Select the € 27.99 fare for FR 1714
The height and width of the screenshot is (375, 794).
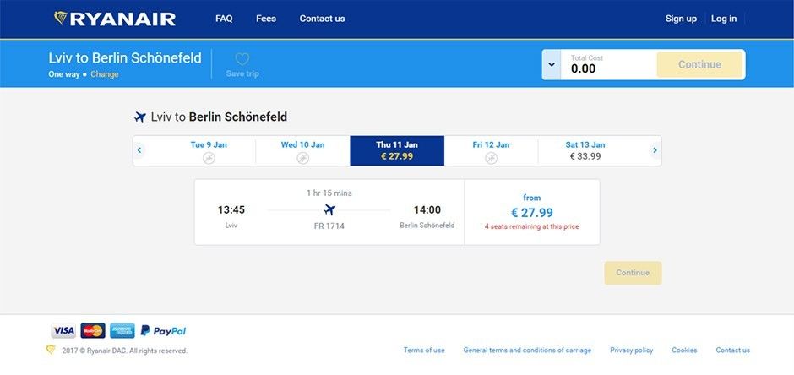coord(531,212)
